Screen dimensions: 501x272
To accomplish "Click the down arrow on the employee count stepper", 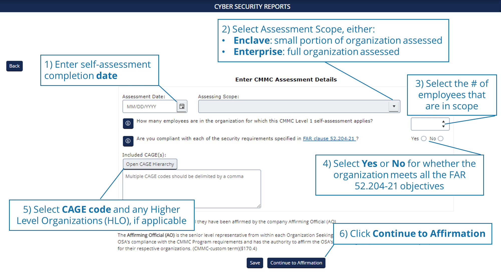I will coord(443,126).
